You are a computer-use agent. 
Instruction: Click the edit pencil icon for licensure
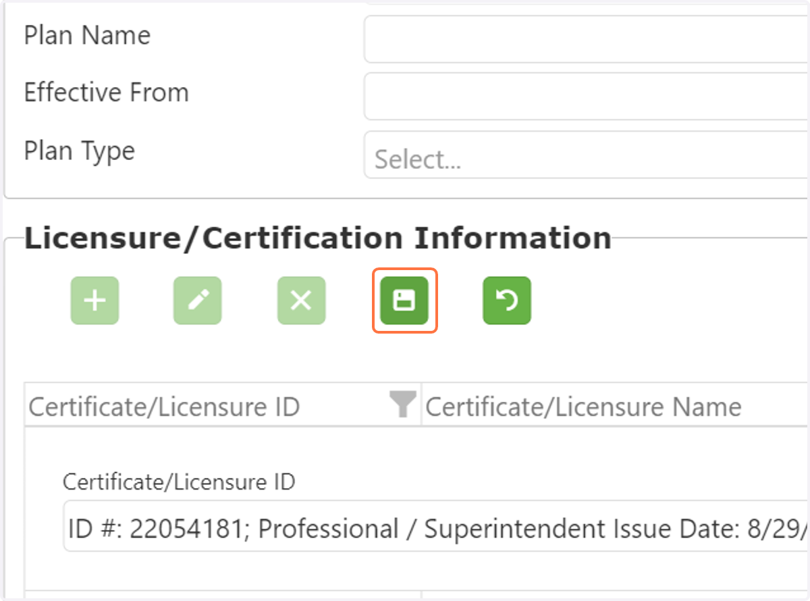click(x=198, y=300)
